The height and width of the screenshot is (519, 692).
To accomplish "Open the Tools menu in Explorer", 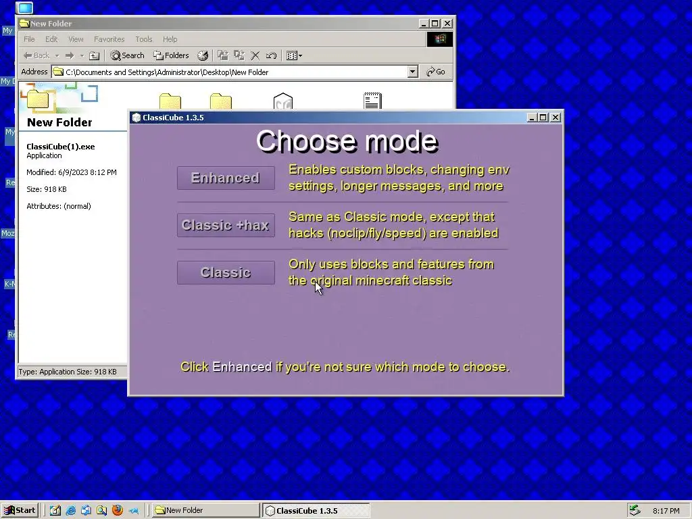I will 143,39.
